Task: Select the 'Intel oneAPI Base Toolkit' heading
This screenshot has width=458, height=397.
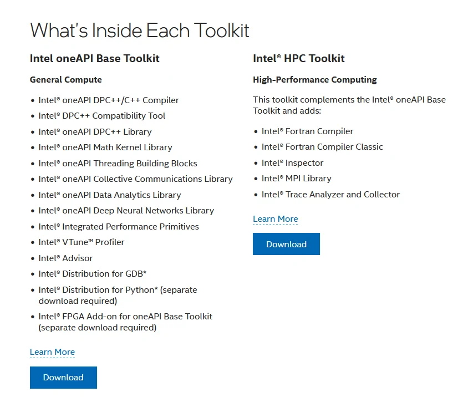Action: [x=95, y=58]
